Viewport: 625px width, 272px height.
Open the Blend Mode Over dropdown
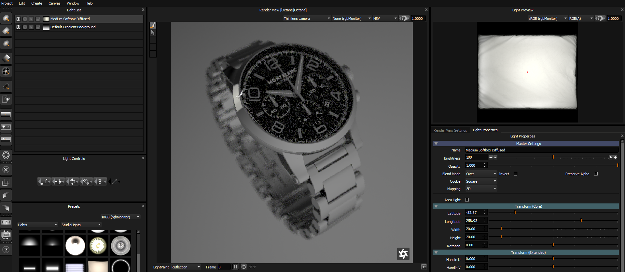click(x=481, y=174)
